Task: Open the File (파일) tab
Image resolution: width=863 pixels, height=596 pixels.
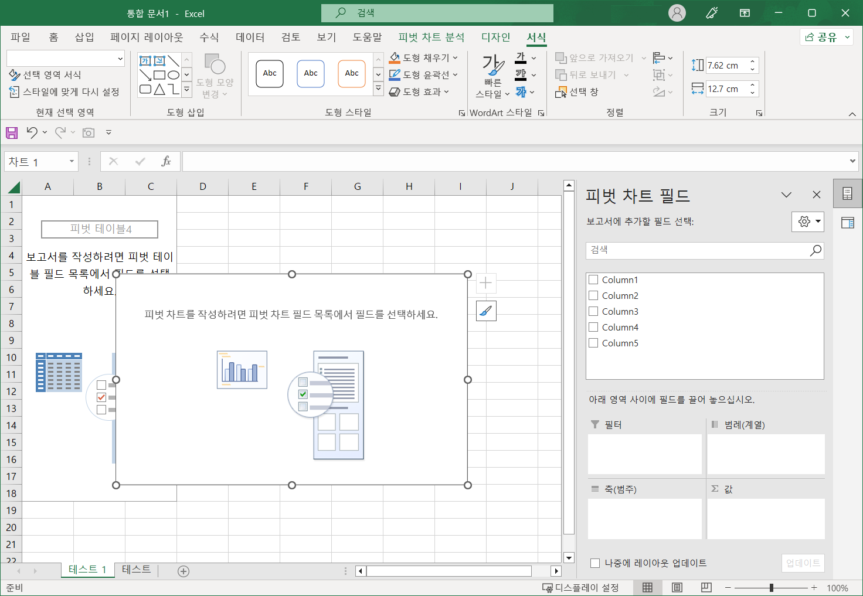Action: point(21,37)
